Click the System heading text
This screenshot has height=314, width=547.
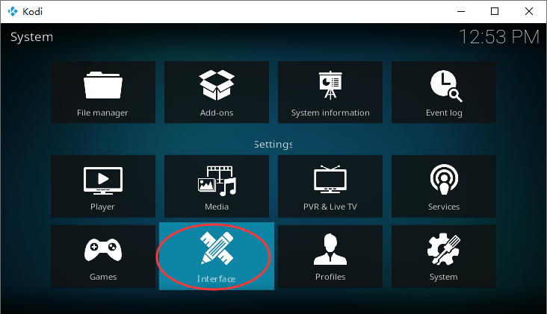[x=31, y=37]
